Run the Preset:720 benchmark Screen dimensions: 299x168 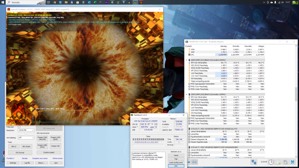tap(55, 146)
